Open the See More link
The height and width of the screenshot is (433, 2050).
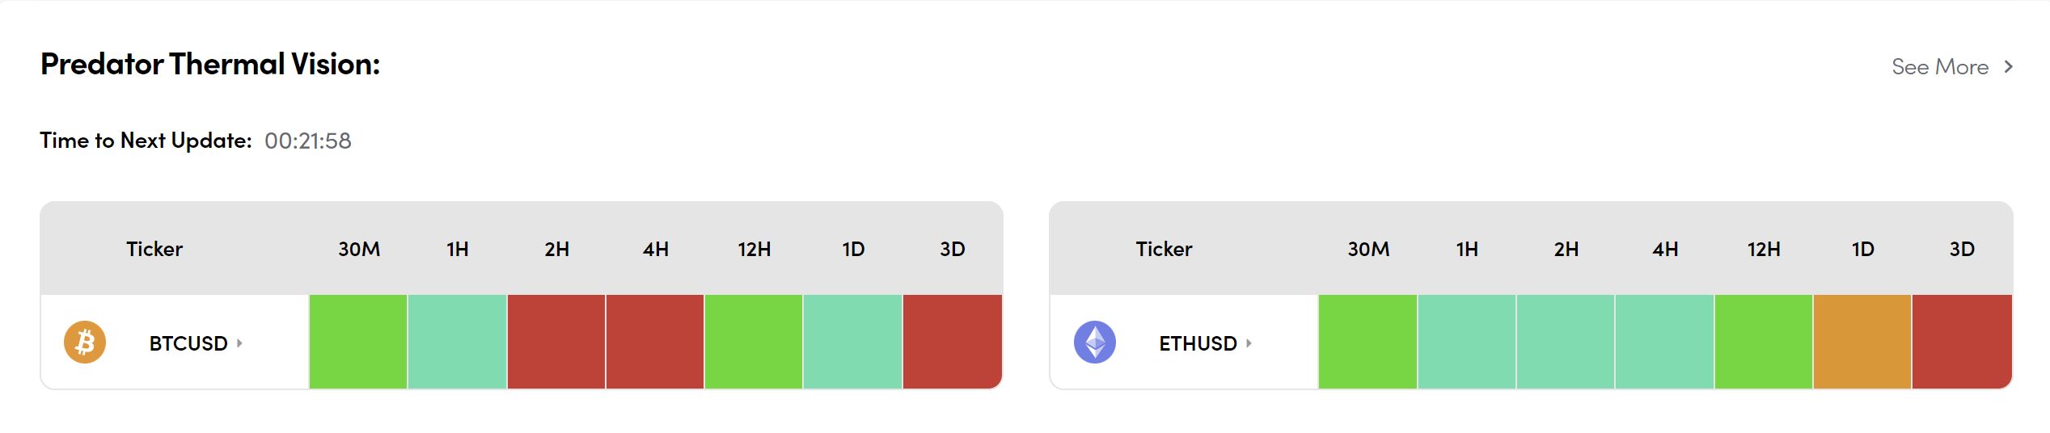click(1939, 67)
